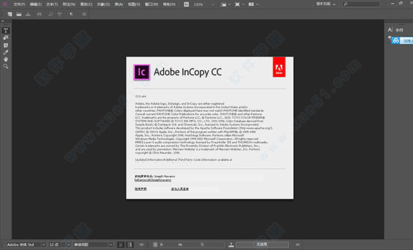413x250 pixels.
Task: Click the Adobe 宋体 Std font name field
Action: 23,245
